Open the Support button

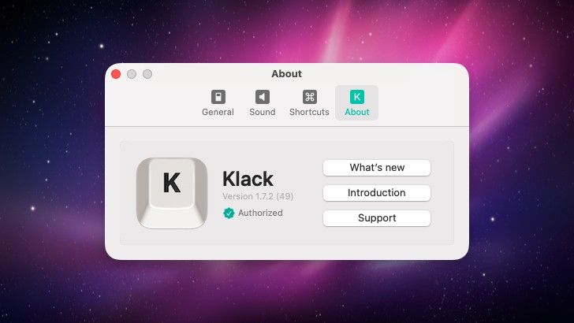[377, 218]
